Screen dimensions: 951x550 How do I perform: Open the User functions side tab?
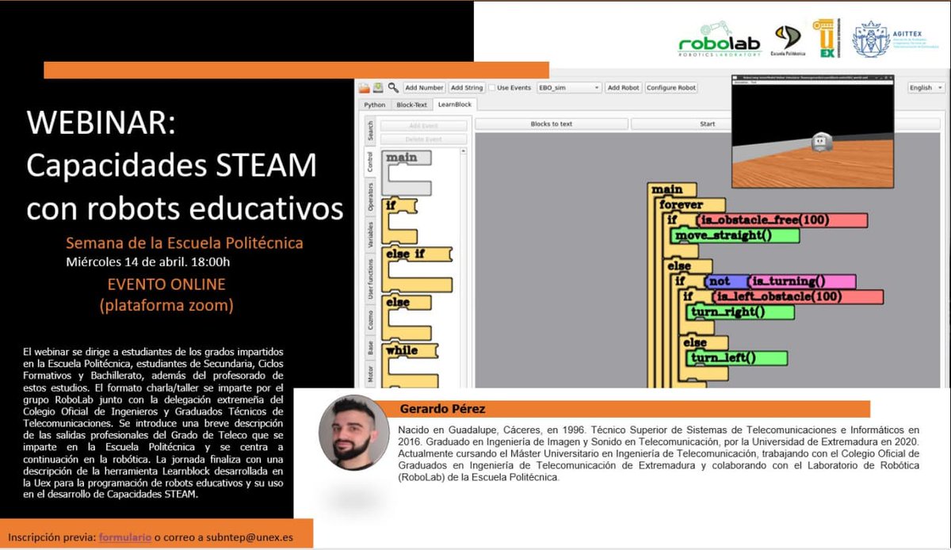point(369,279)
